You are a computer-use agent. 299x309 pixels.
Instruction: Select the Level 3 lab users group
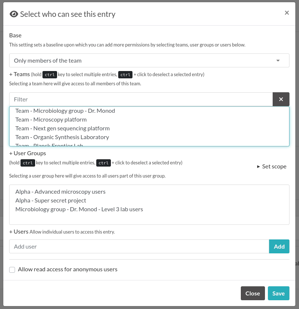[79, 209]
